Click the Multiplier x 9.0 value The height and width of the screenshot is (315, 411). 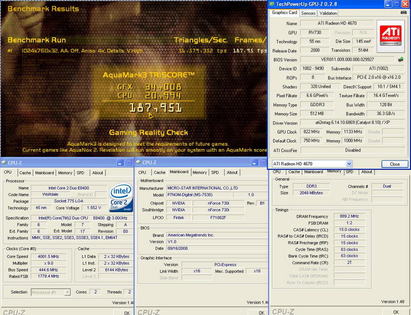point(48,263)
